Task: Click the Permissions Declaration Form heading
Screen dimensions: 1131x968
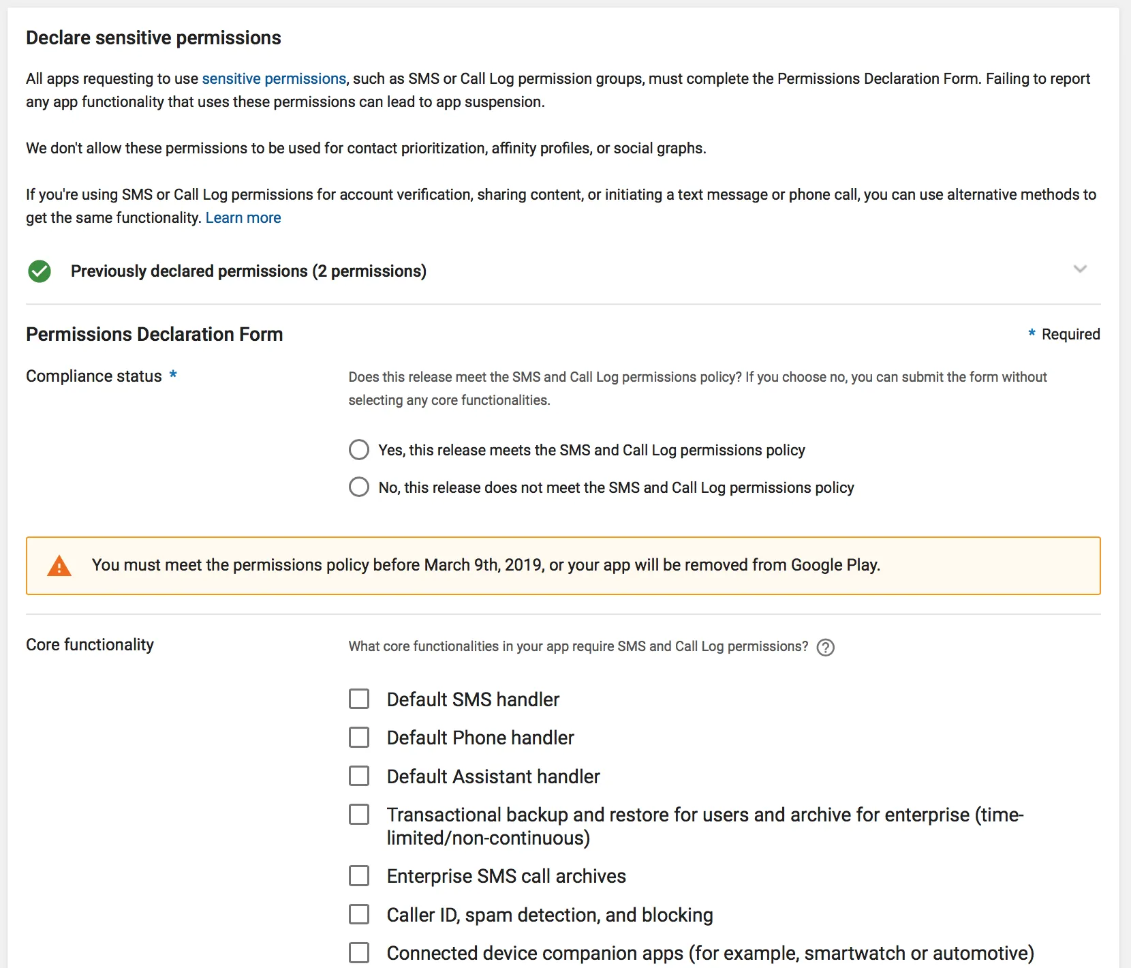Action: pyautogui.click(x=155, y=334)
